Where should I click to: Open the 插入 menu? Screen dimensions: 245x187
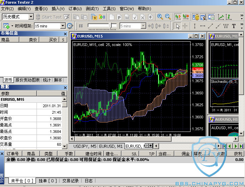click(x=58, y=9)
